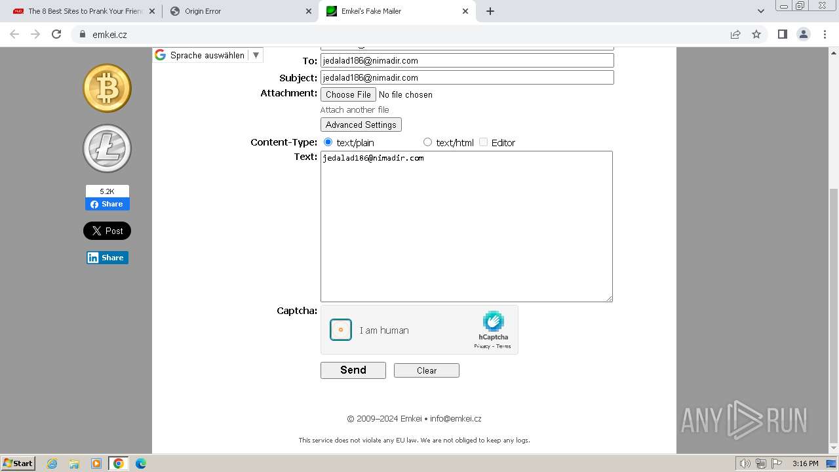Select the text/html content type
Image resolution: width=839 pixels, height=472 pixels.
pyautogui.click(x=427, y=142)
